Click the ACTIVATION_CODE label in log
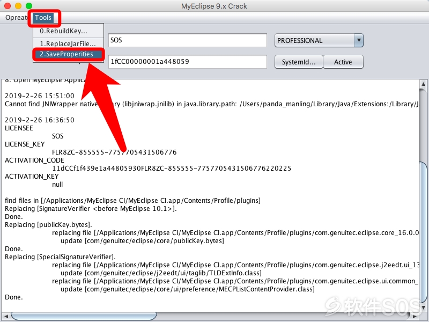429x322 pixels. pos(34,160)
